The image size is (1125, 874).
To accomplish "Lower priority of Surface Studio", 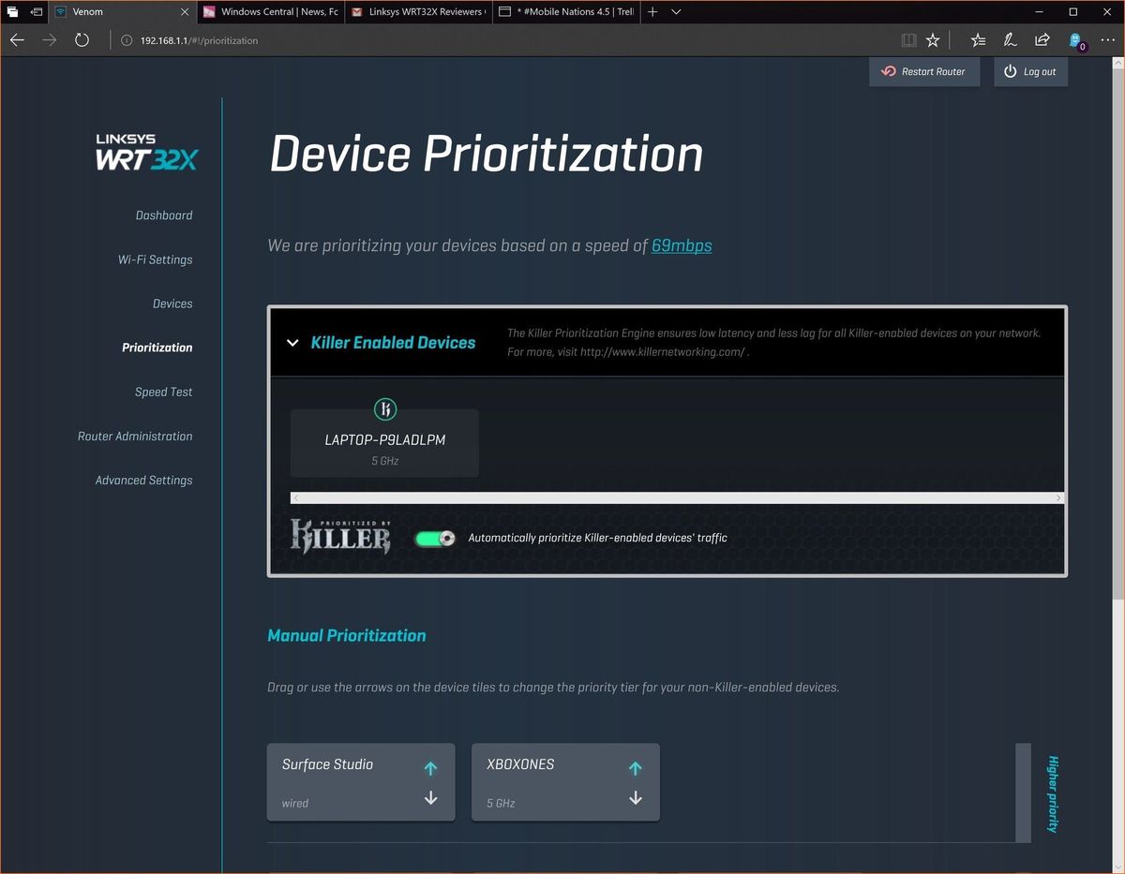I will pos(430,798).
